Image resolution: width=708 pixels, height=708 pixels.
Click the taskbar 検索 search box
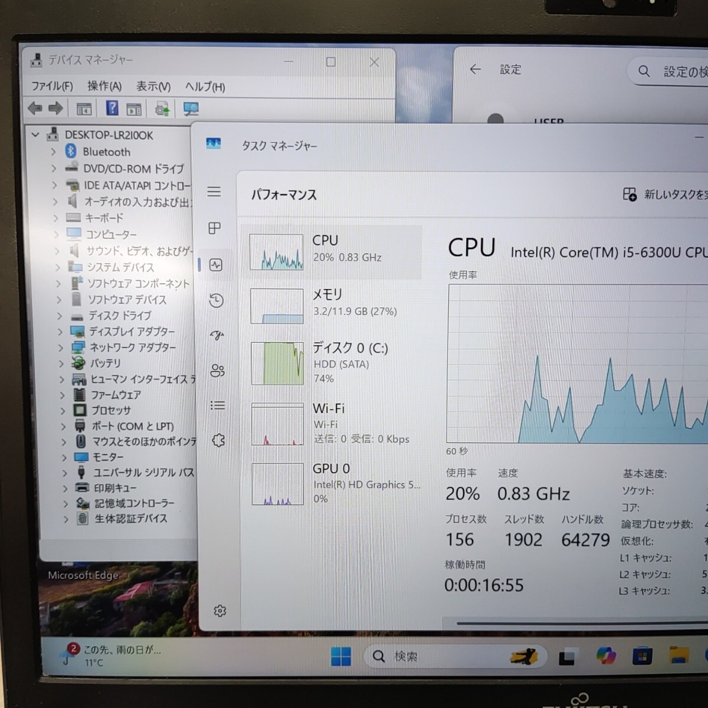point(454,656)
